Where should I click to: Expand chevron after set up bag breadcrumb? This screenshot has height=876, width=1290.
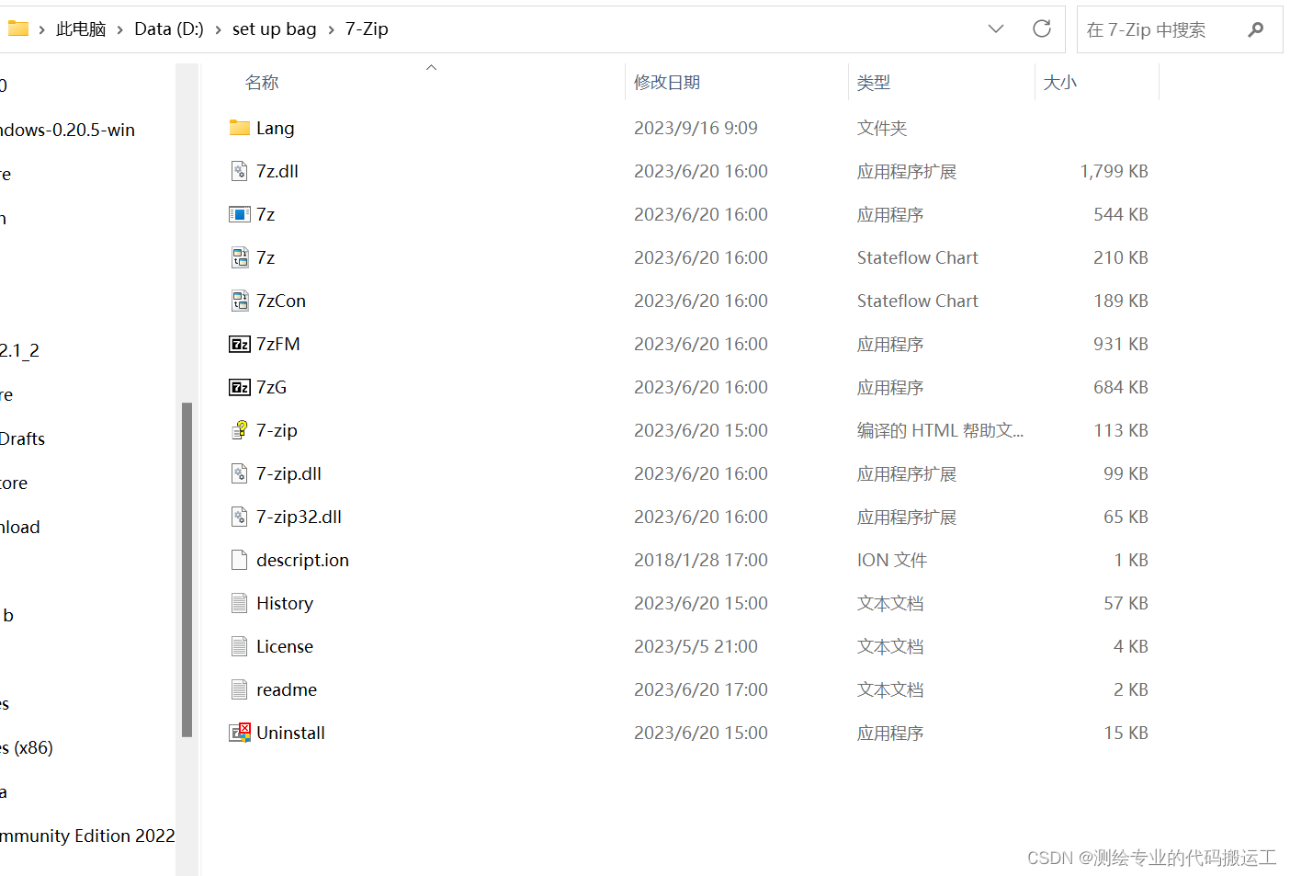[331, 29]
